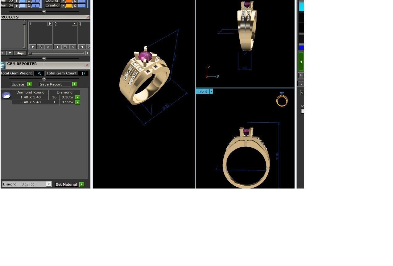Viewport: 393px width, 266px height.
Task: Click the 0.59tw weight cell
Action: [x=67, y=102]
